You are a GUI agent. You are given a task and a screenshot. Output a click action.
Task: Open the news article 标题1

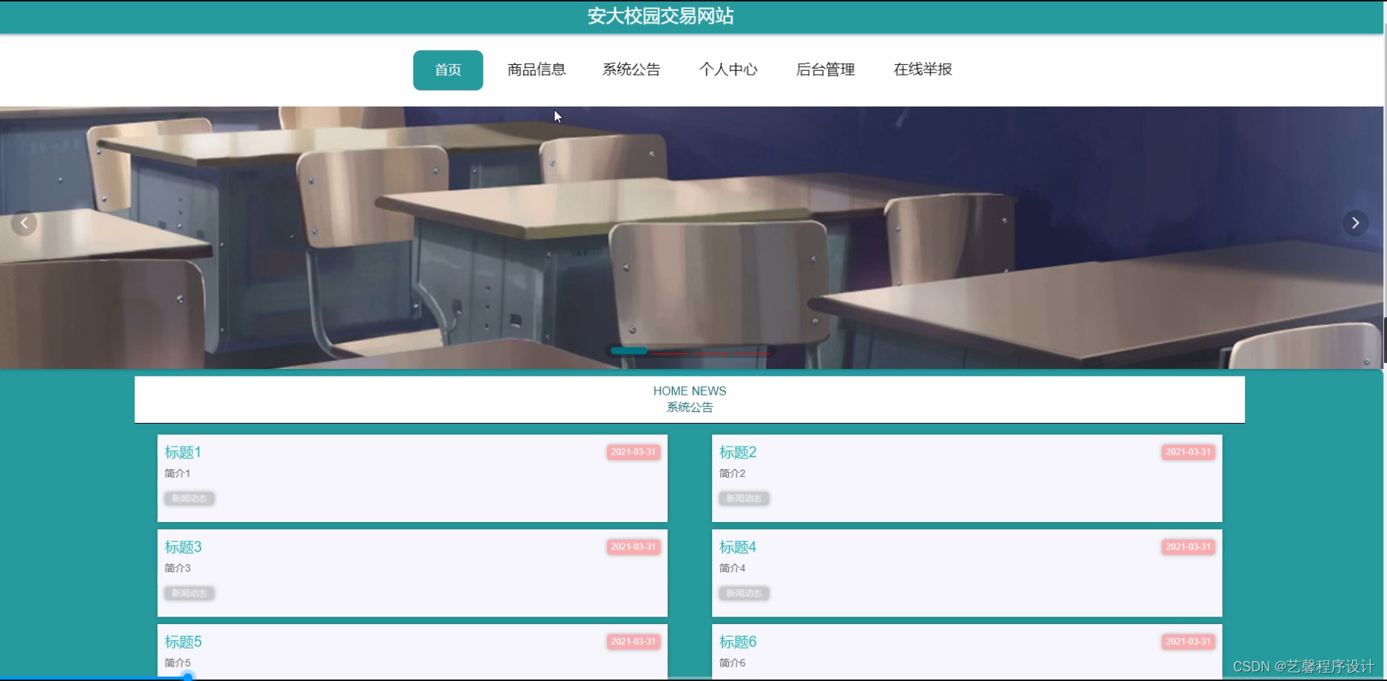[x=183, y=452]
